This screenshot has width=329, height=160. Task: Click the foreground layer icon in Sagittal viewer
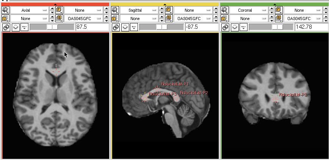click(169, 10)
